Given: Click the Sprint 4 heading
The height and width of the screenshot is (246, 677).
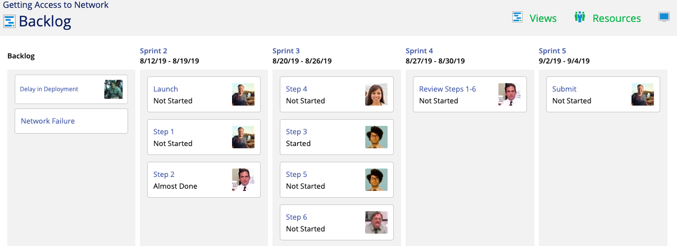Looking at the screenshot, I should tap(419, 51).
